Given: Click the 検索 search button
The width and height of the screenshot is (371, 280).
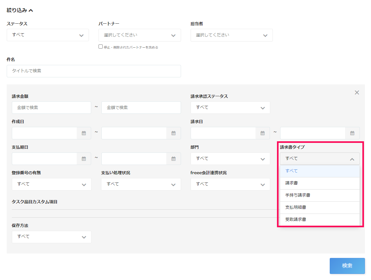Looking at the screenshot, I should pos(347,266).
